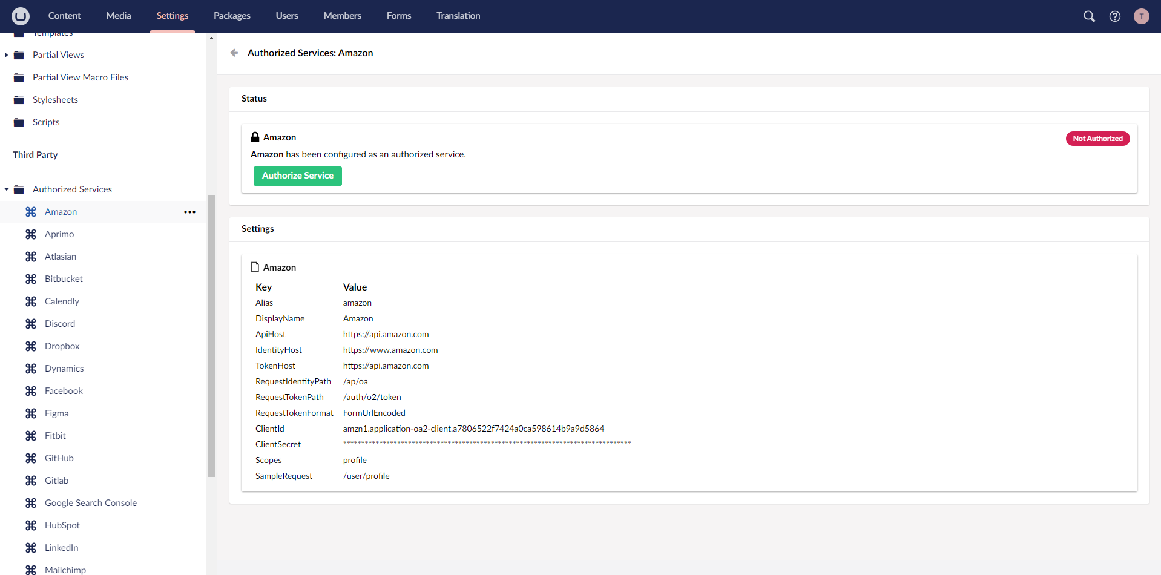Select Google Search Console service

point(91,503)
